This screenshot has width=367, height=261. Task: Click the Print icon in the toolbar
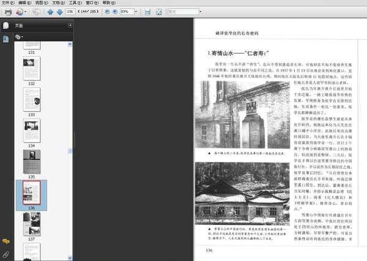(x=8, y=12)
